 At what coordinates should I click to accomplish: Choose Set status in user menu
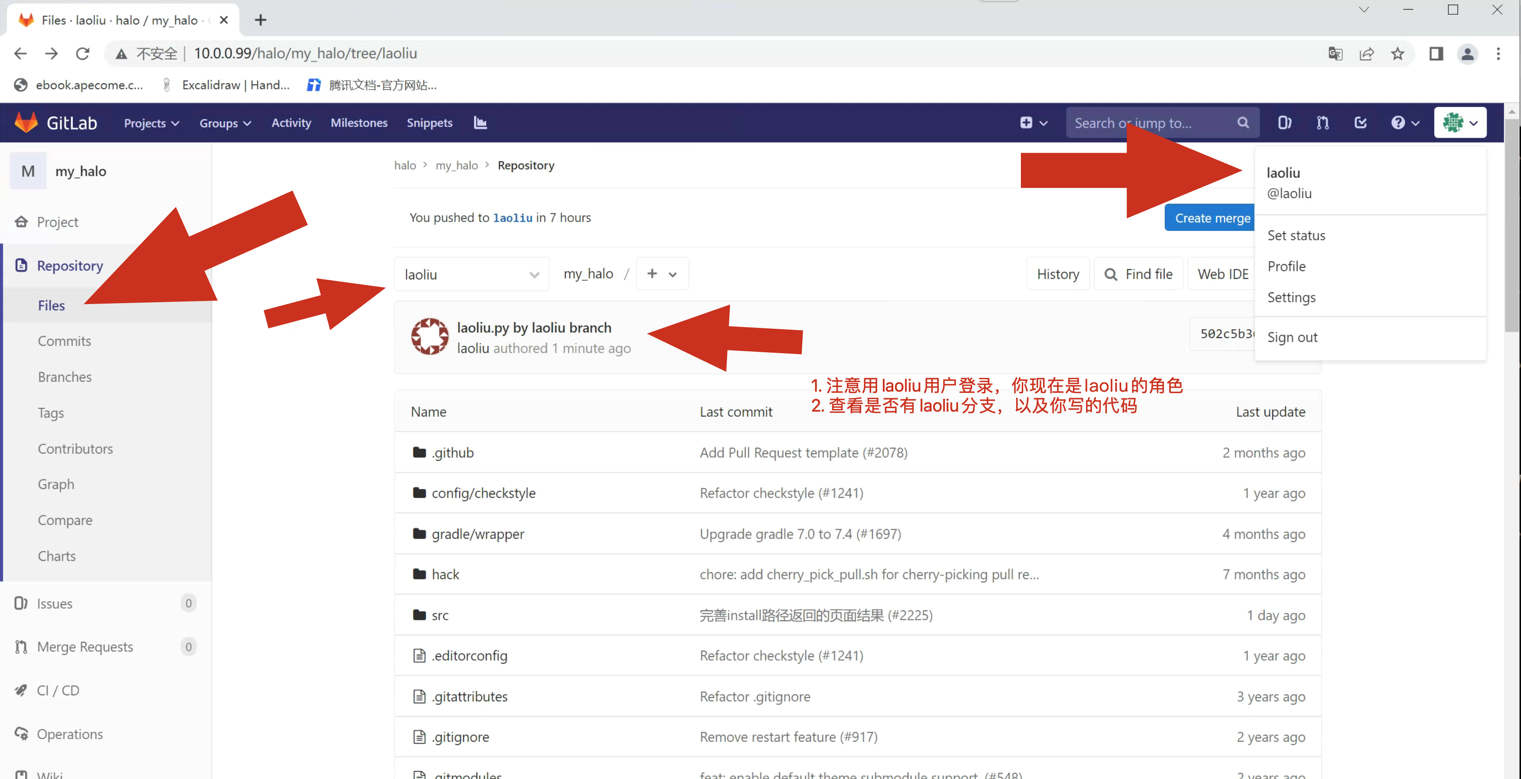[1296, 236]
